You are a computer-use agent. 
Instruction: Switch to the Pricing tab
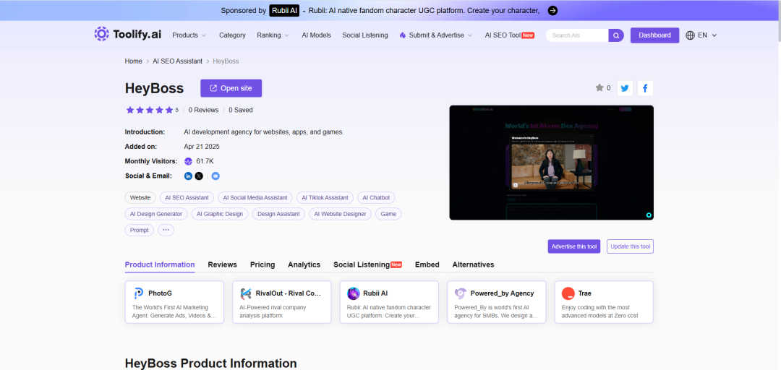tap(263, 264)
